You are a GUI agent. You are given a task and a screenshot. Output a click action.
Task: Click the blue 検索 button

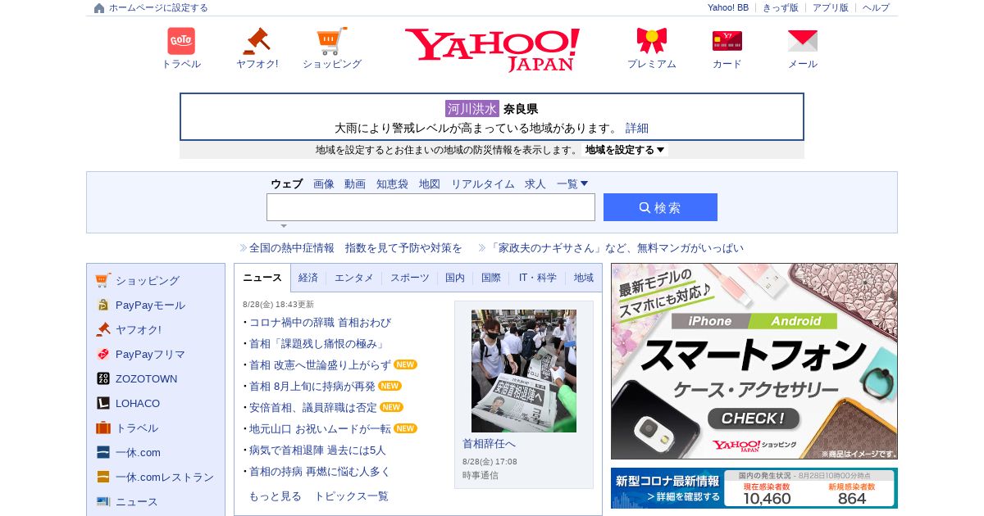point(660,207)
